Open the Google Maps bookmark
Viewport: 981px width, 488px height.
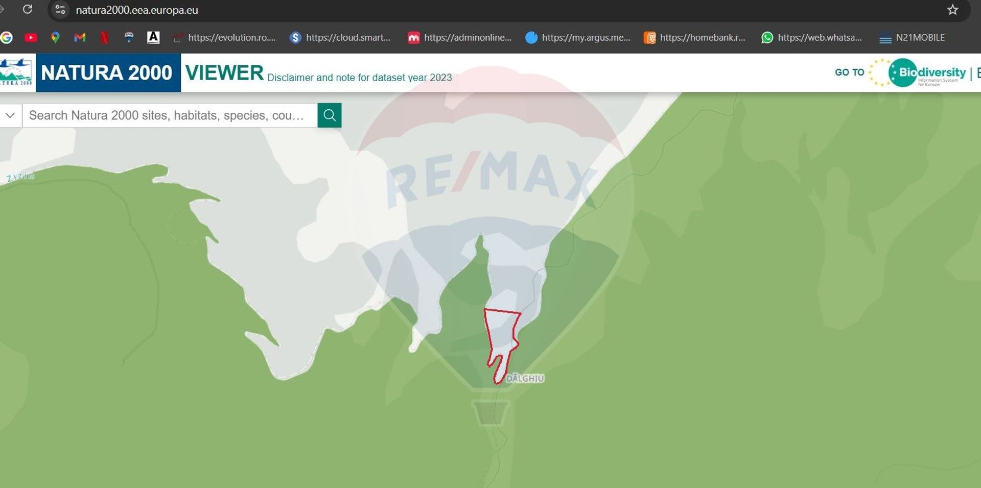[55, 37]
